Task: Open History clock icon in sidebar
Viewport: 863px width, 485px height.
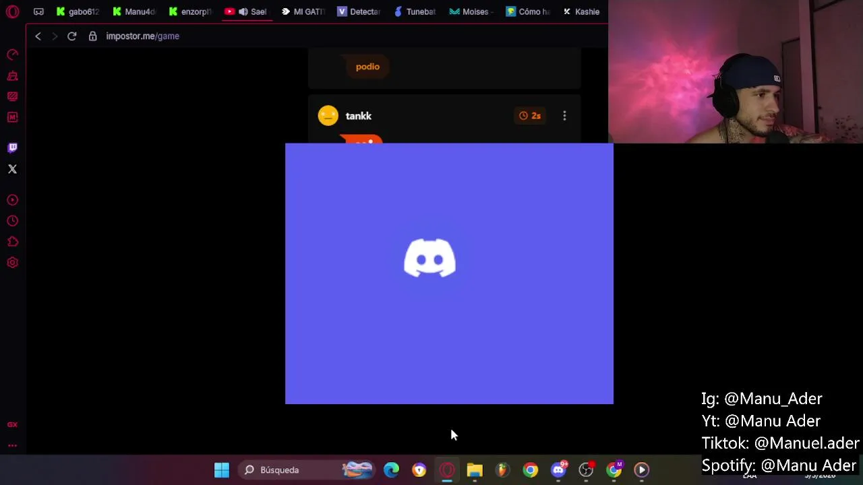Action: (12, 221)
